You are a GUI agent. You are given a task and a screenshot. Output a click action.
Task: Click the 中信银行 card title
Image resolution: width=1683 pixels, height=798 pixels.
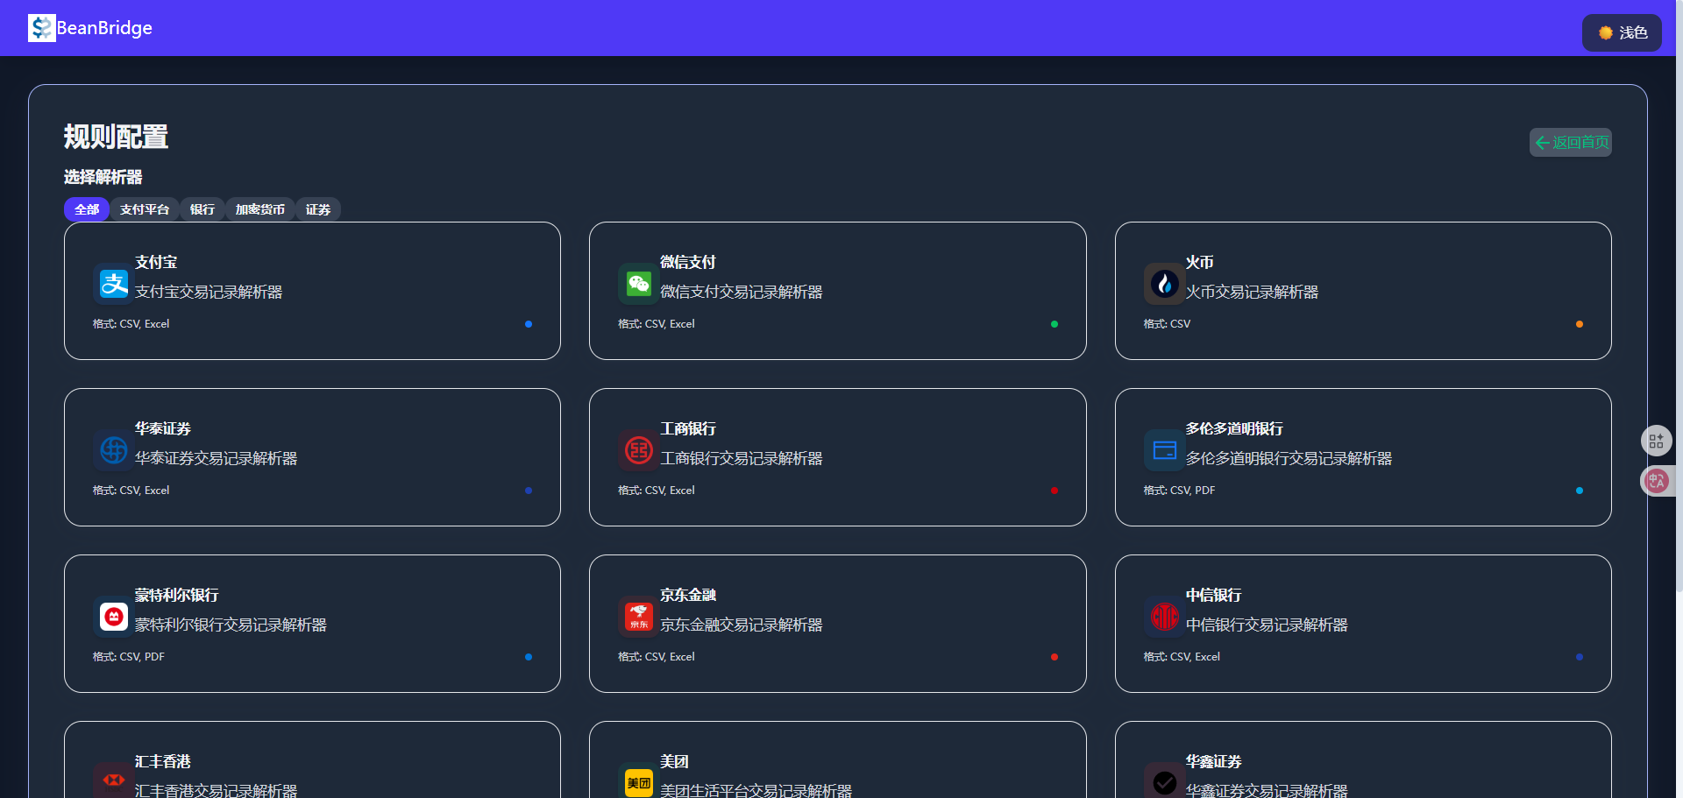click(1214, 595)
